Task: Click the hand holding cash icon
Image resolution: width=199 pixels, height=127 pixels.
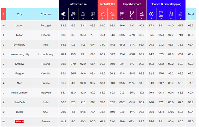Action: (171, 14)
